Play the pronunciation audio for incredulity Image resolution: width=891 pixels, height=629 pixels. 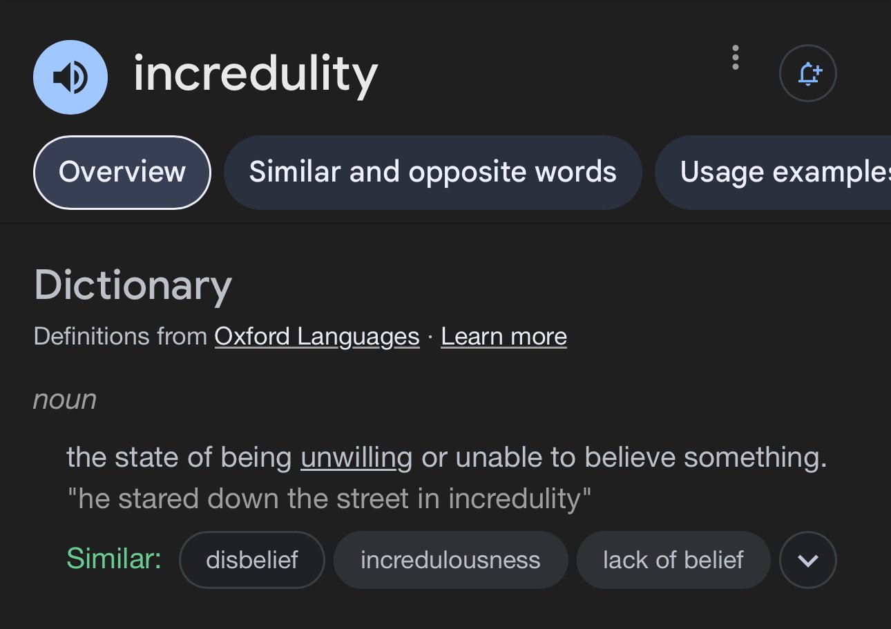pyautogui.click(x=70, y=77)
